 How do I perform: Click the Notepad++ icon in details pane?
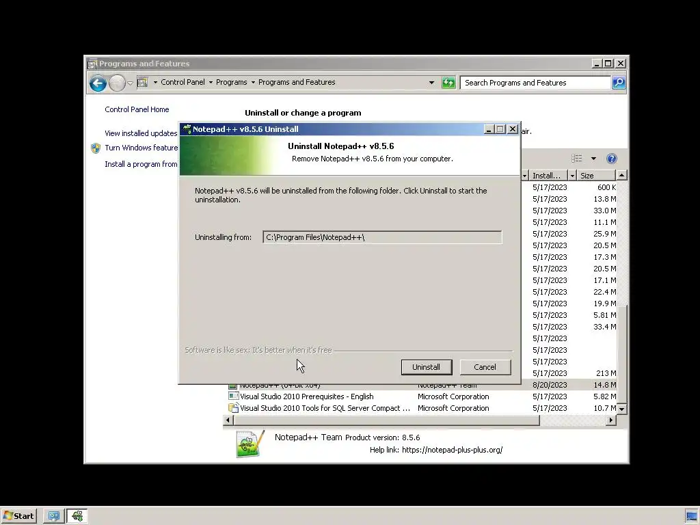point(250,443)
